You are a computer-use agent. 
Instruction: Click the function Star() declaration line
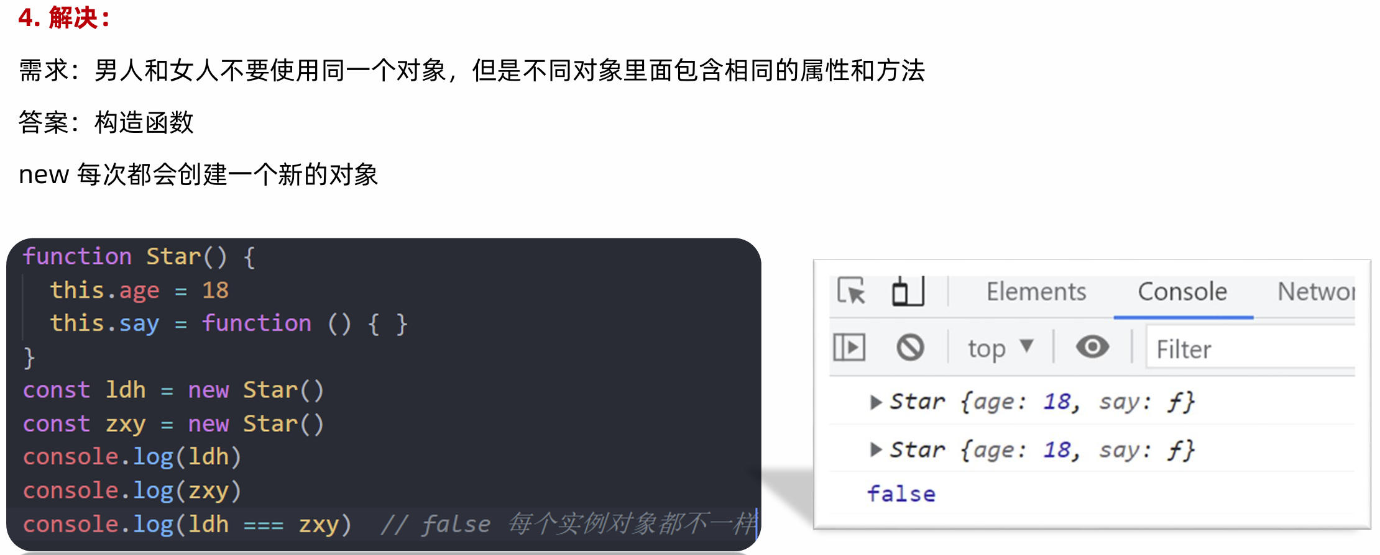click(x=139, y=256)
